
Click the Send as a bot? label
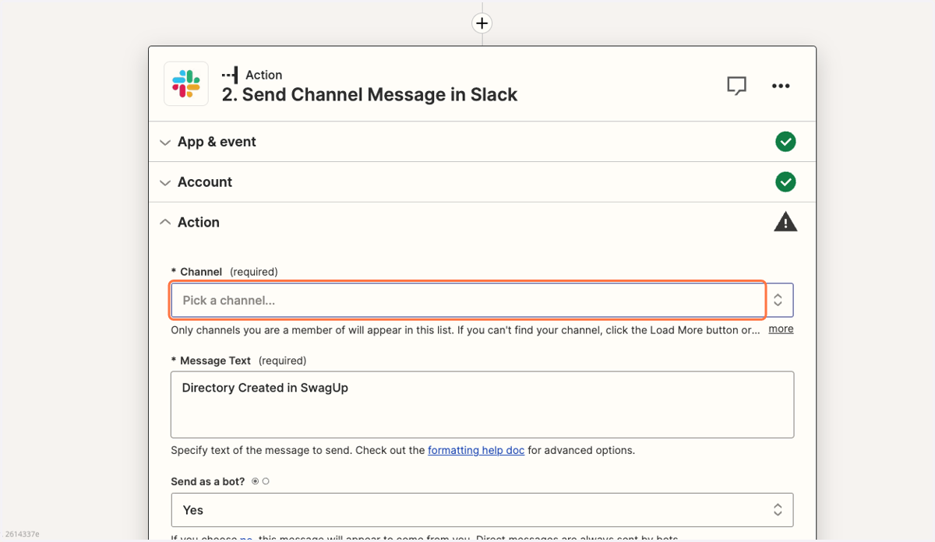click(208, 481)
